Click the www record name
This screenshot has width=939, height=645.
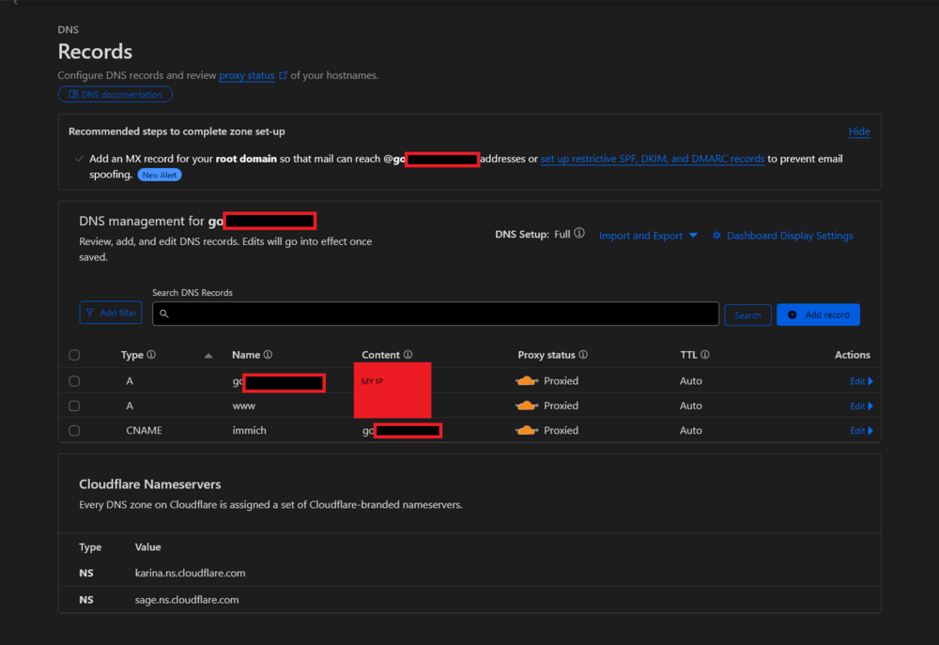coord(244,406)
